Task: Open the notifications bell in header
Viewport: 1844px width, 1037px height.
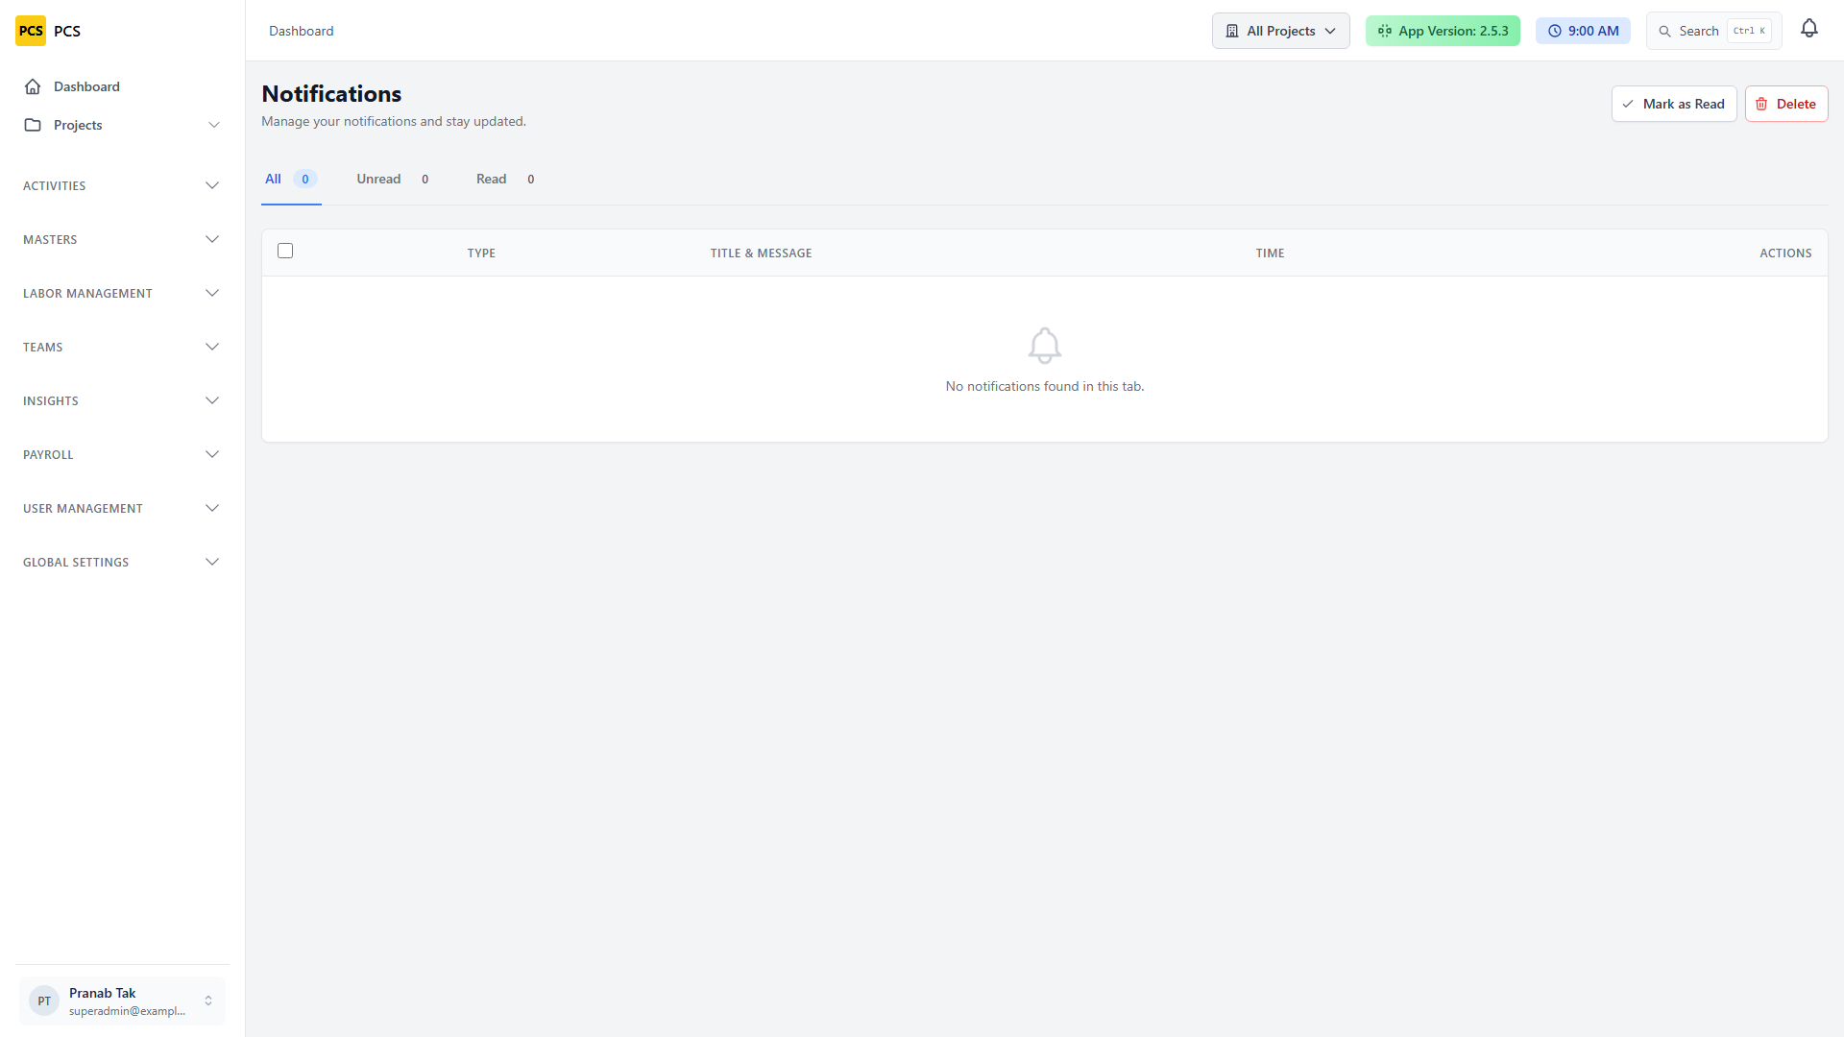Action: pyautogui.click(x=1809, y=29)
